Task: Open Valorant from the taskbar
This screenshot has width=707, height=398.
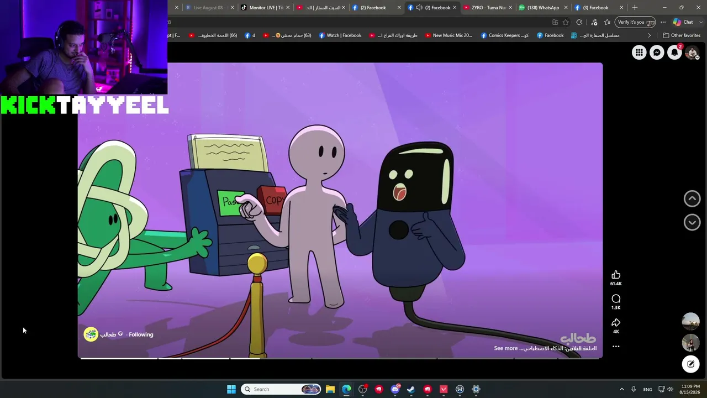Action: pos(444,389)
